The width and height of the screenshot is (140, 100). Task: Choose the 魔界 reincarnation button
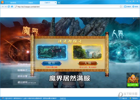pyautogui.click(x=51, y=64)
